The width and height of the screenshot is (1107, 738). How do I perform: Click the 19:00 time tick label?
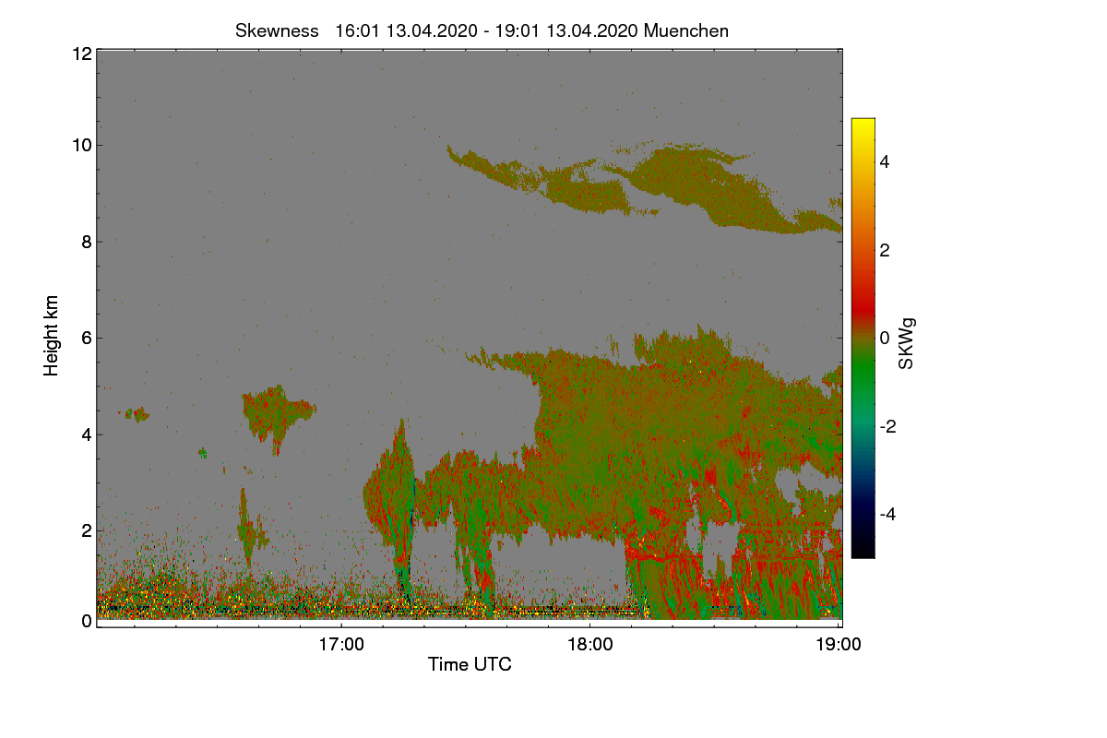point(839,645)
